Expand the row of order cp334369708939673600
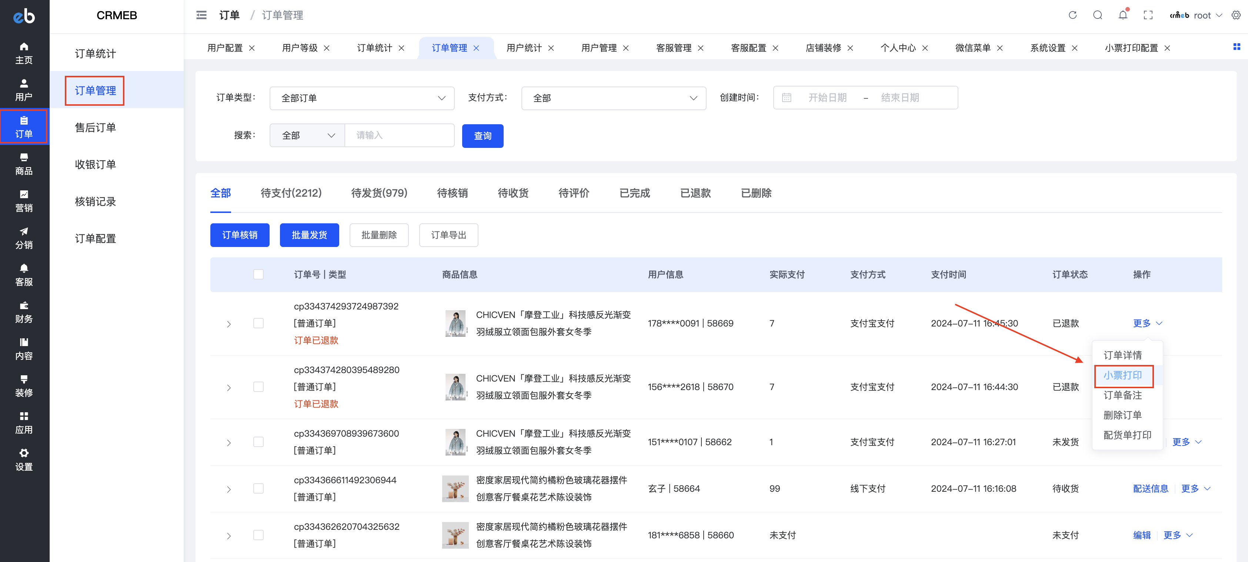Screen dimensions: 1248x562 (228, 443)
